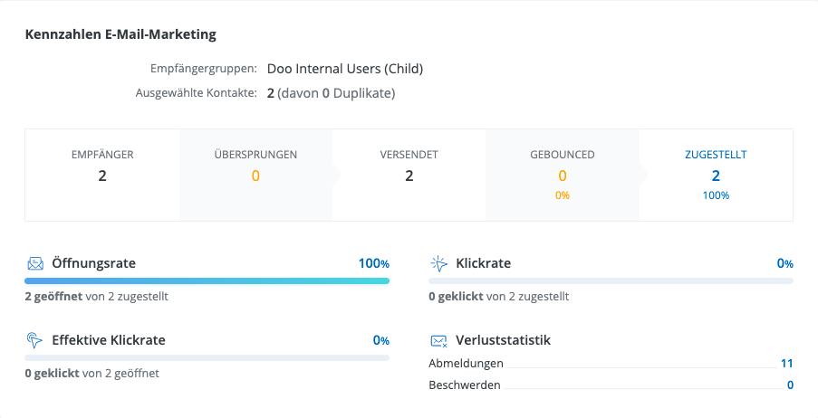Select the Gebounced funnel step

562,175
